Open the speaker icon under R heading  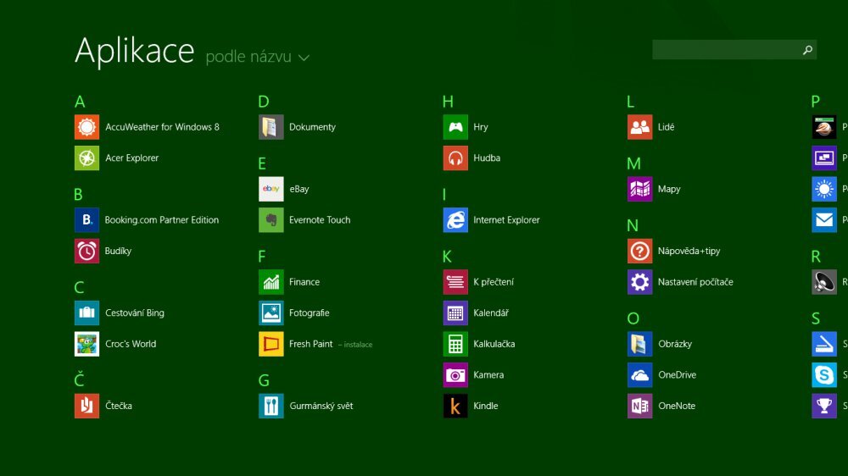pos(824,282)
